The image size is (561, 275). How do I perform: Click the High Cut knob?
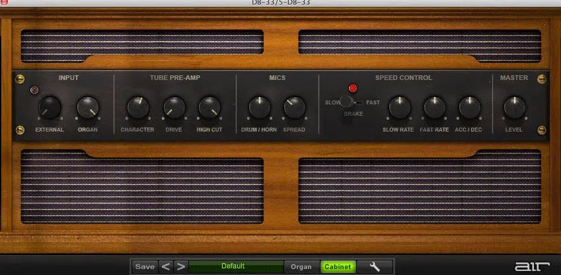(x=209, y=107)
